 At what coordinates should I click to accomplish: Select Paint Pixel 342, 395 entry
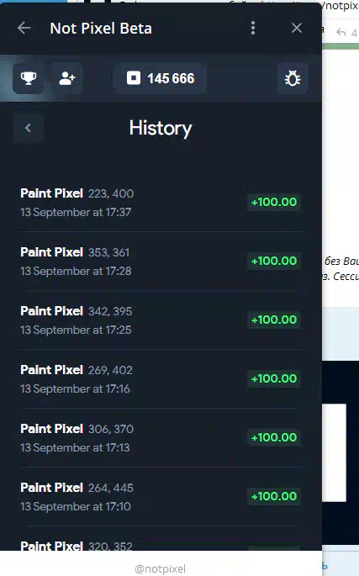click(x=161, y=320)
